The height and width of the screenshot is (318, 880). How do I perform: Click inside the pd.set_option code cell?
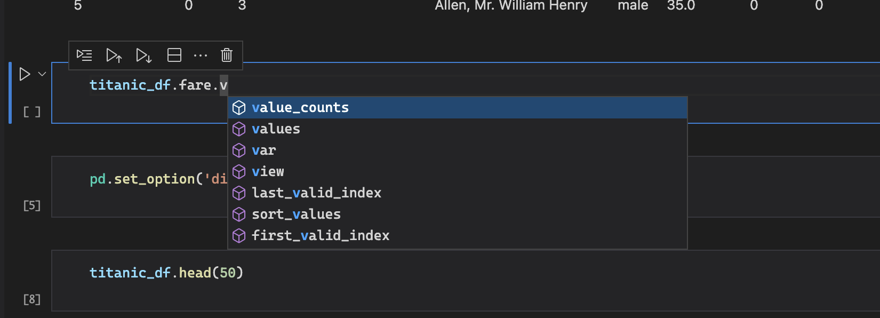[149, 179]
